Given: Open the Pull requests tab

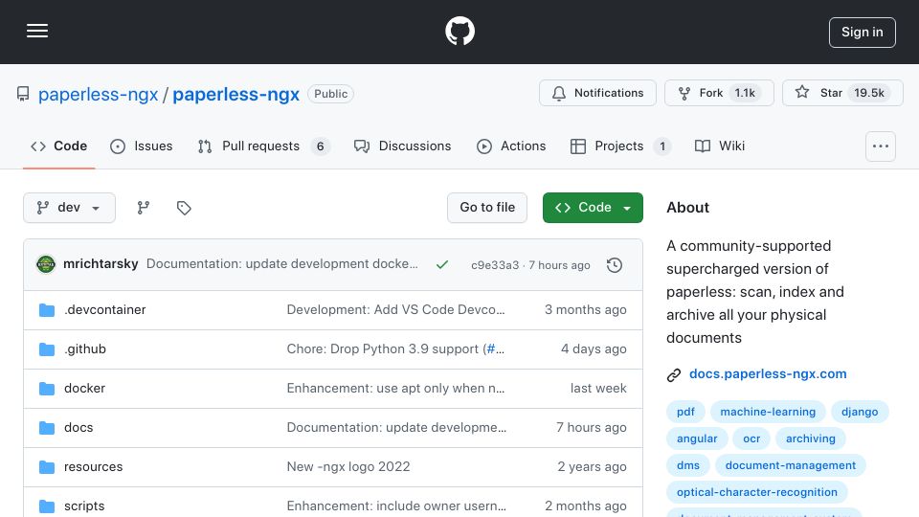Looking at the screenshot, I should [264, 146].
